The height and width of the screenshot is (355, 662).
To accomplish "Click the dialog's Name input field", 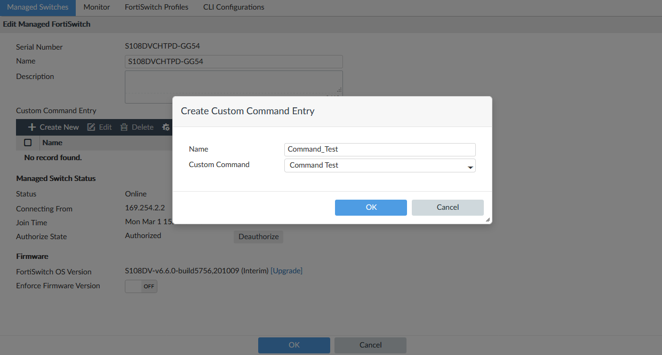I will [380, 149].
